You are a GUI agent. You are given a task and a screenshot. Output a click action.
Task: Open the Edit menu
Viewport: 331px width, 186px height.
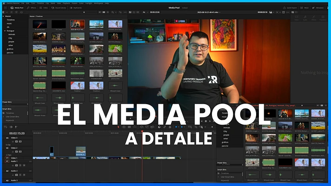coord(27,3)
